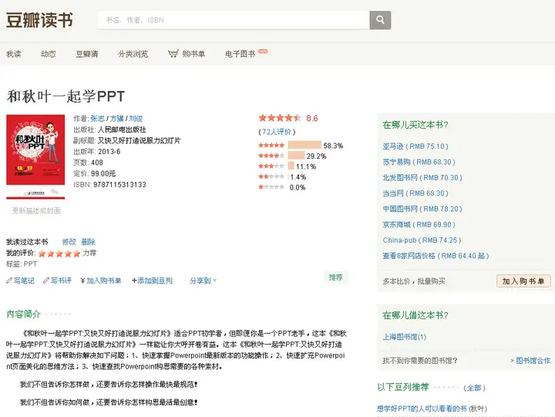Click the 页数 408 text
Image resolution: width=555 pixels, height=417 pixels.
tap(88, 163)
